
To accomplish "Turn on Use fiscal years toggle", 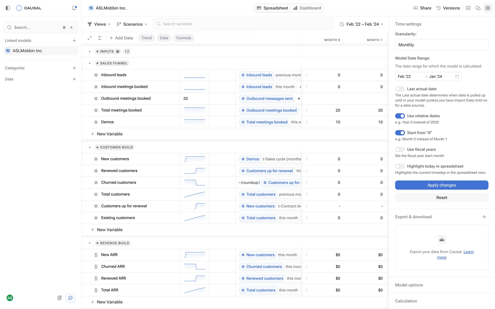I will point(400,149).
